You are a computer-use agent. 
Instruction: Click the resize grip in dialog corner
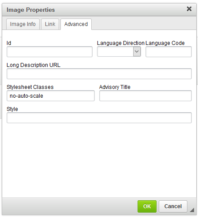point(192,210)
